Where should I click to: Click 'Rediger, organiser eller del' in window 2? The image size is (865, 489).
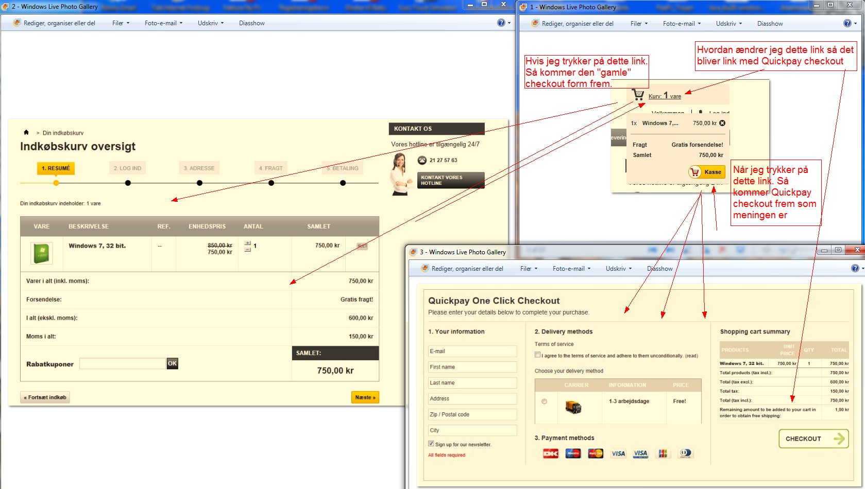[54, 23]
